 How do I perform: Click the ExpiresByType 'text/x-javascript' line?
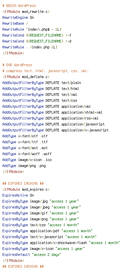click(50, 237)
